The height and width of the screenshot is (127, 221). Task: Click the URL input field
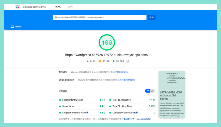(x=100, y=17)
